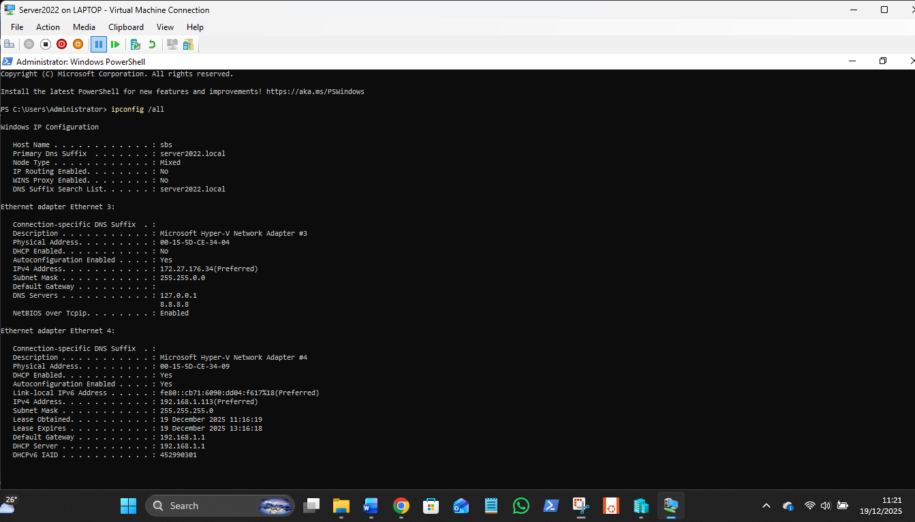Click the Ctrl+Alt+Del toolbar icon
The height and width of the screenshot is (522, 915).
(x=10, y=44)
